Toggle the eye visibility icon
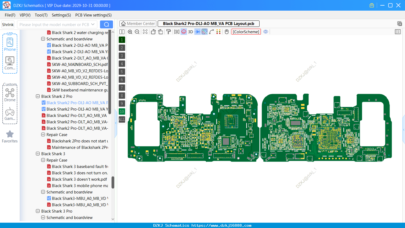 click(266, 32)
